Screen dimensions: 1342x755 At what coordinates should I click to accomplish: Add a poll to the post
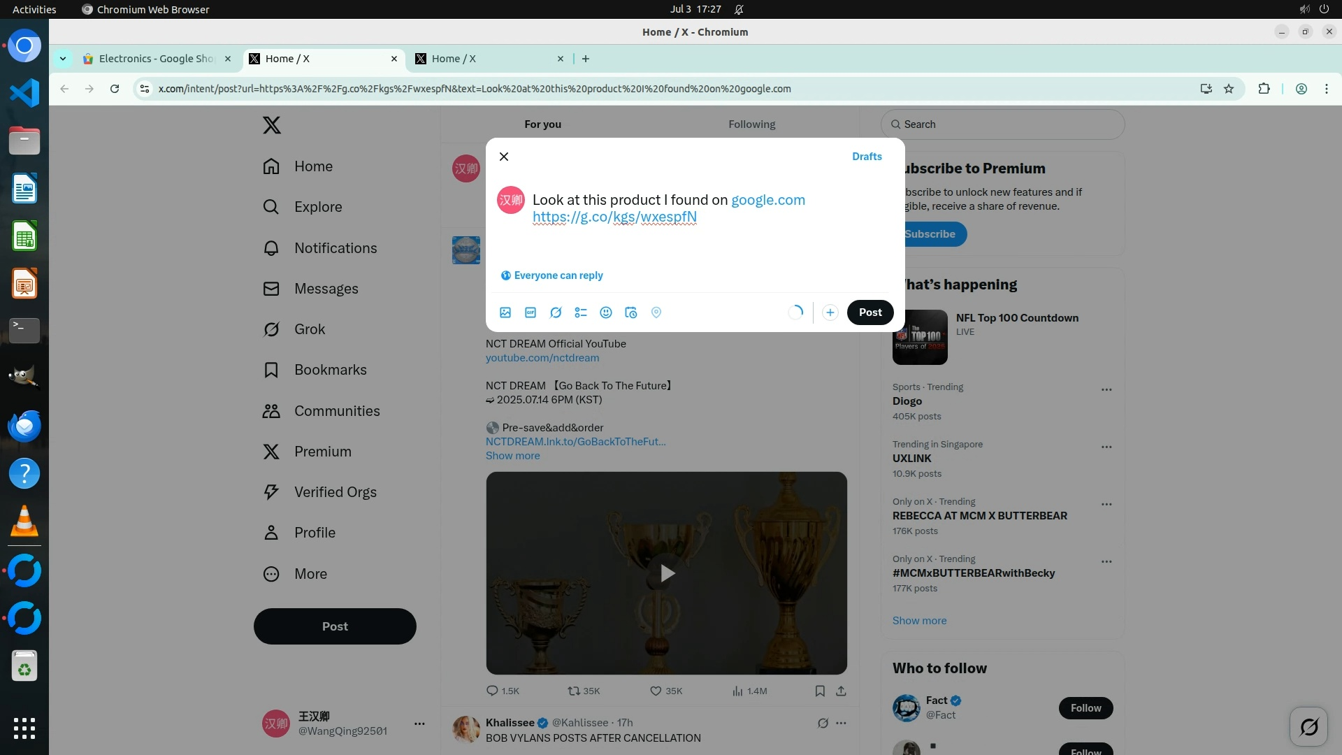click(x=581, y=312)
